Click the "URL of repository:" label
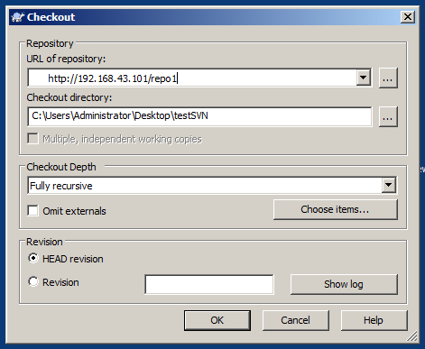This screenshot has height=349, width=425. 66,59
